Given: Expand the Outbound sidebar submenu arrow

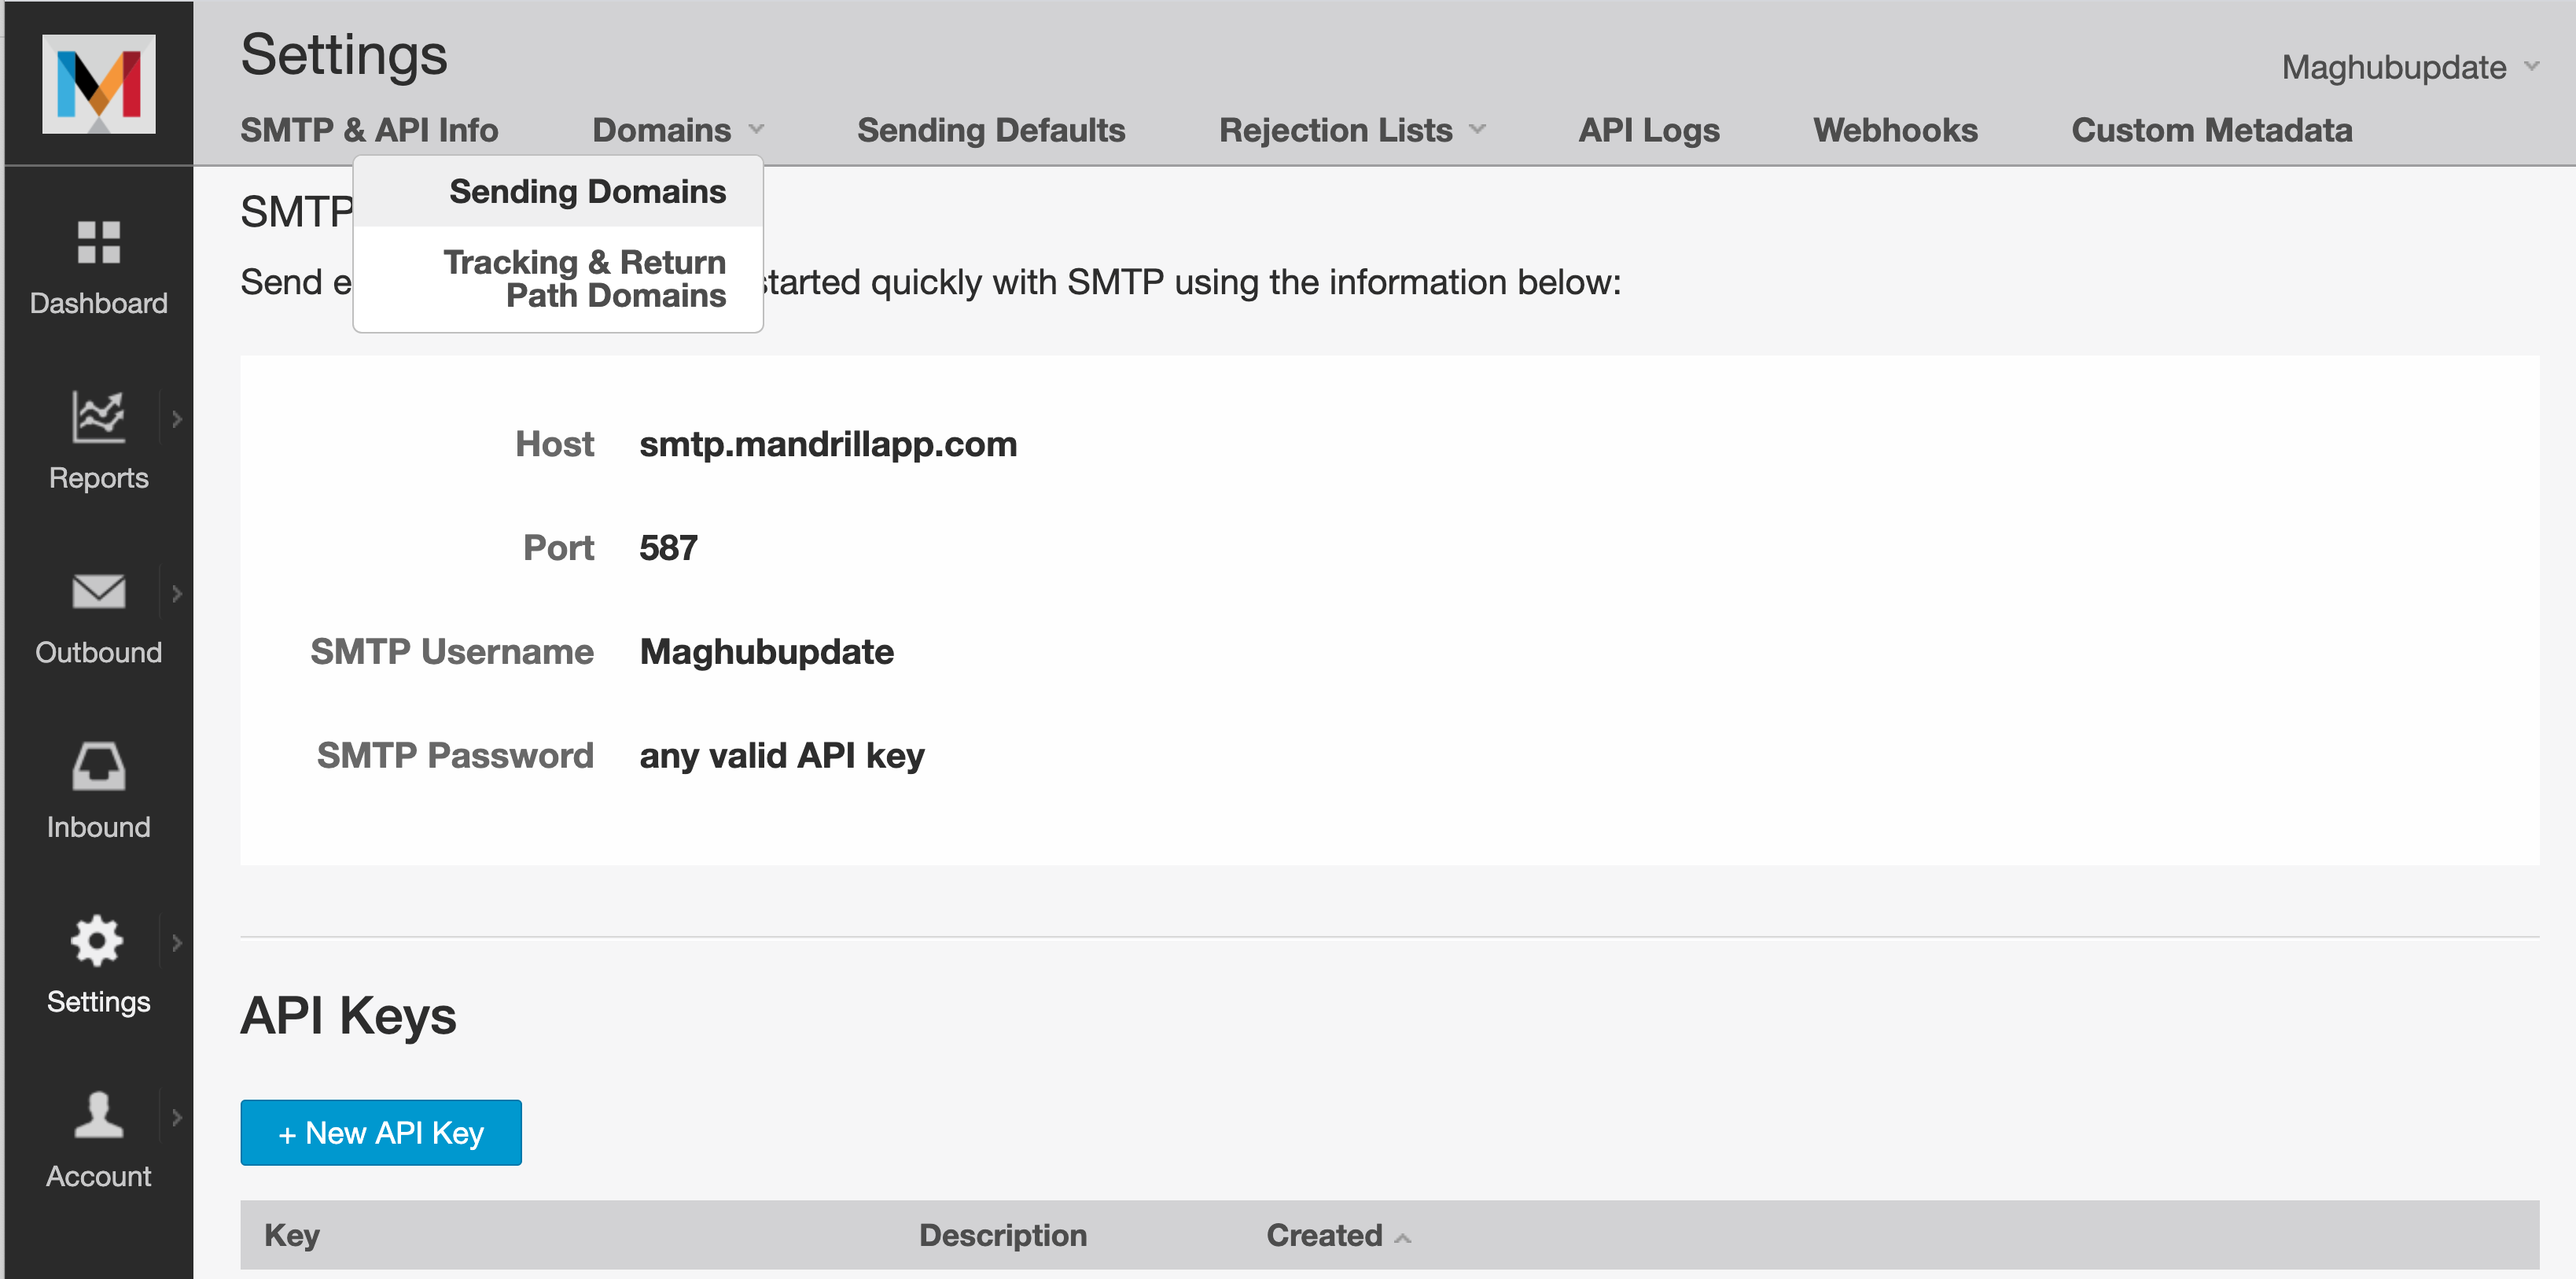Looking at the screenshot, I should (x=177, y=594).
